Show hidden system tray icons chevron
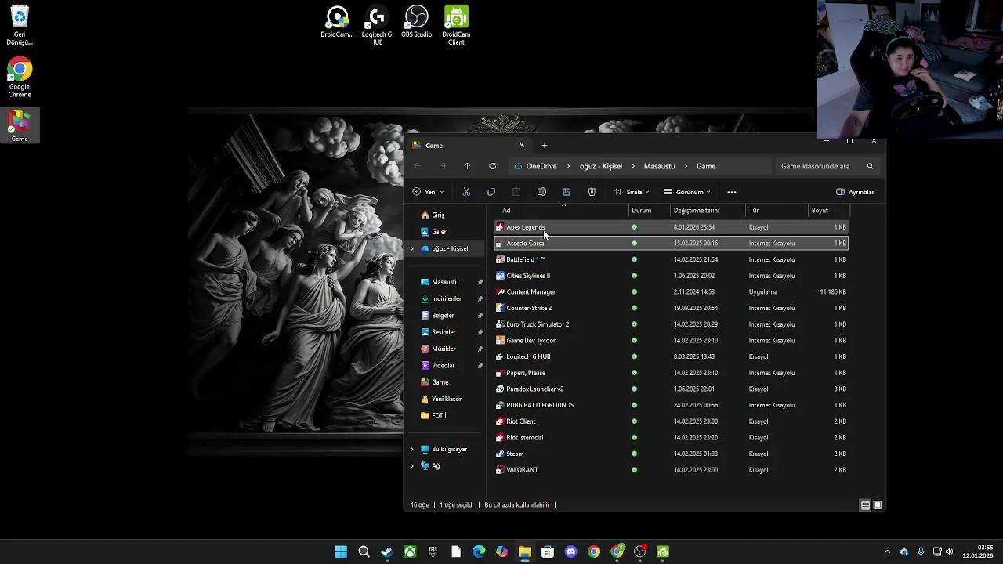Screen dimensions: 1003x564 (x=887, y=551)
